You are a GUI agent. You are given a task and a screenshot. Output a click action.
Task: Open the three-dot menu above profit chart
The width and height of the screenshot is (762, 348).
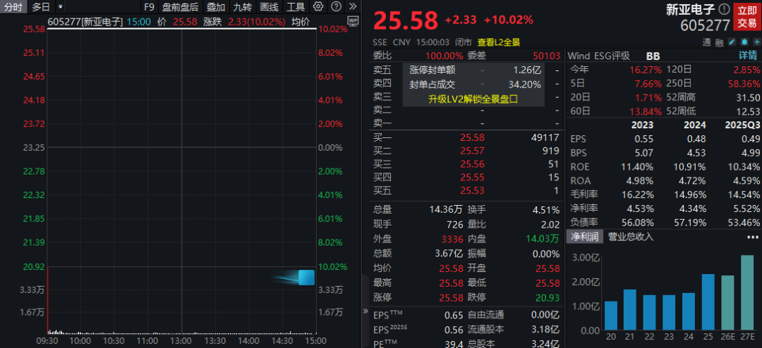(x=753, y=237)
